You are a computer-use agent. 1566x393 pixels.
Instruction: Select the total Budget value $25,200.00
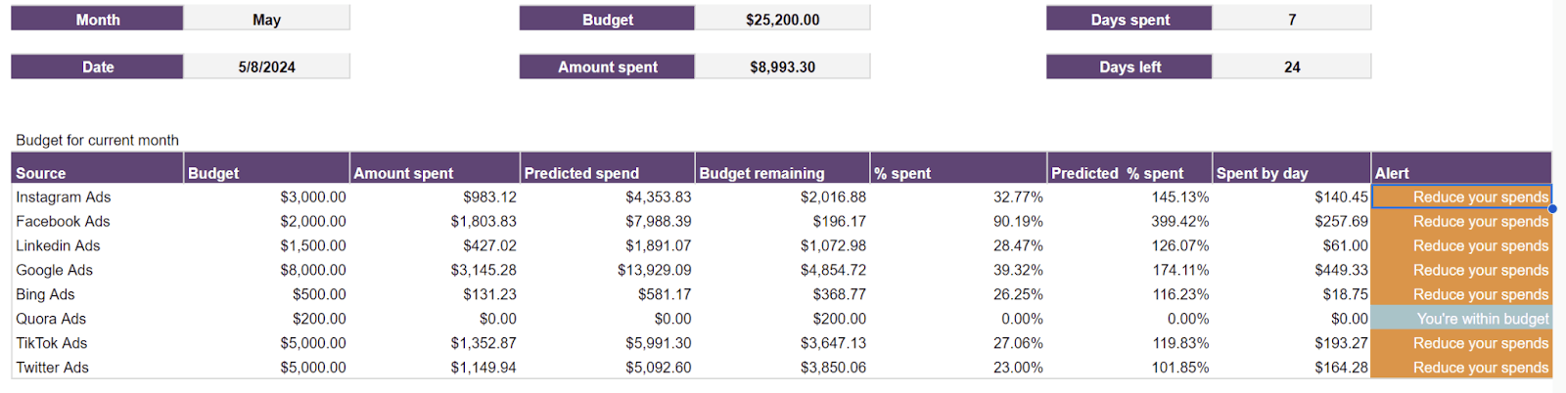tap(782, 20)
